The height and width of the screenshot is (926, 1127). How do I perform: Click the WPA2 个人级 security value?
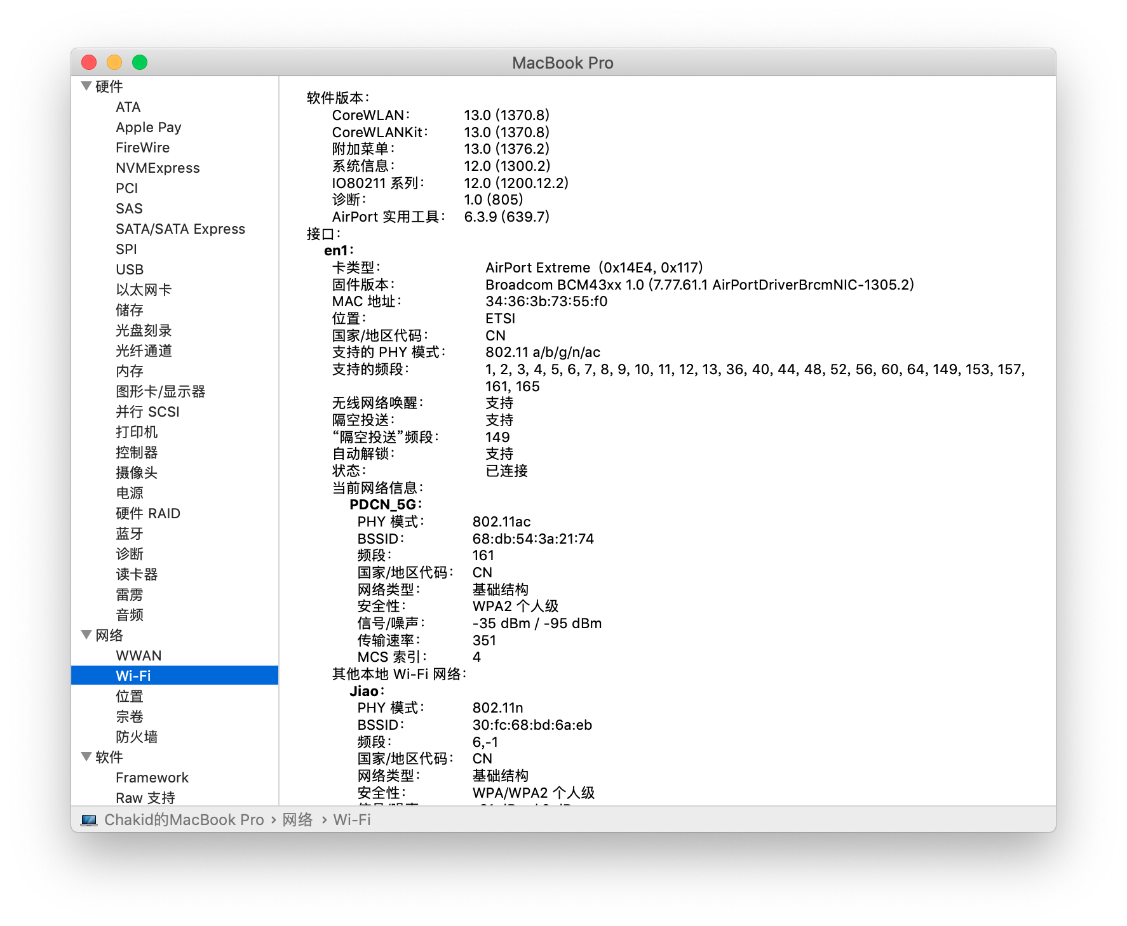click(x=515, y=606)
